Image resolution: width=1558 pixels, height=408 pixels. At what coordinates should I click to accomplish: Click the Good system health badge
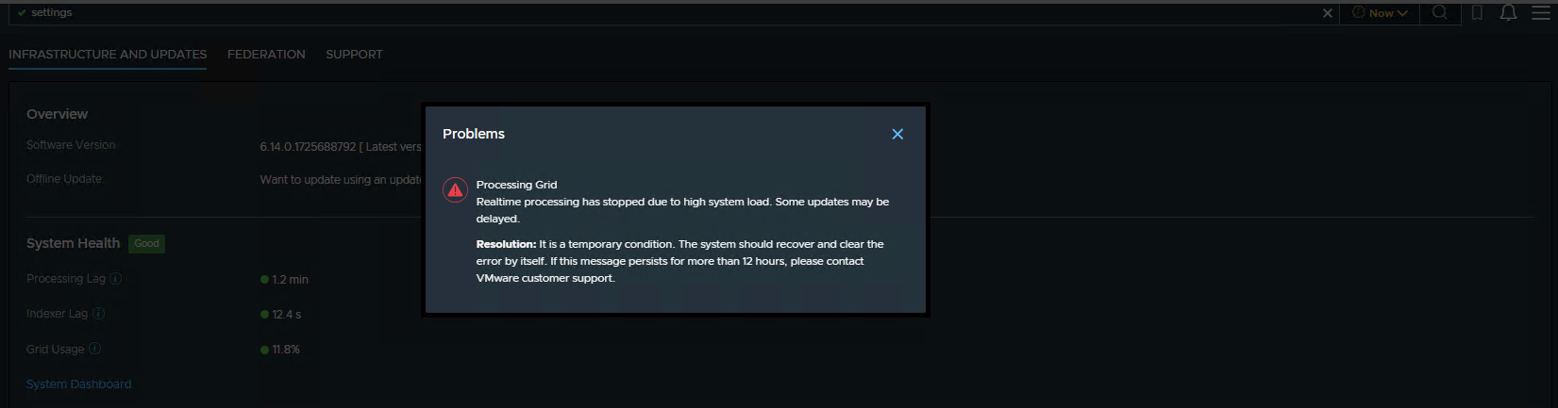pyautogui.click(x=146, y=244)
